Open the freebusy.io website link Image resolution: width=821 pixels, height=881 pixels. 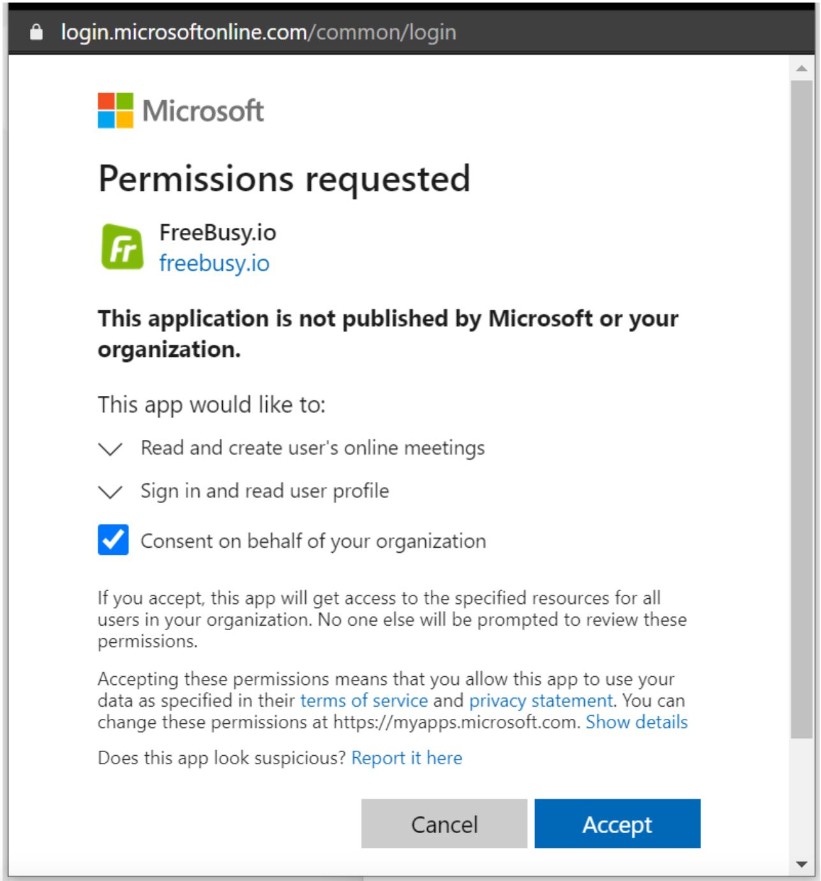[x=214, y=263]
